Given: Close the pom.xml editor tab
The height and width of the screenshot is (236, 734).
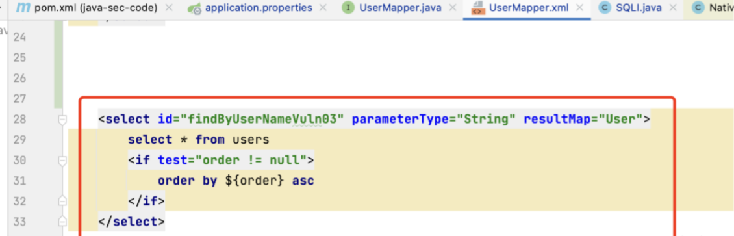Looking at the screenshot, I should tap(169, 8).
